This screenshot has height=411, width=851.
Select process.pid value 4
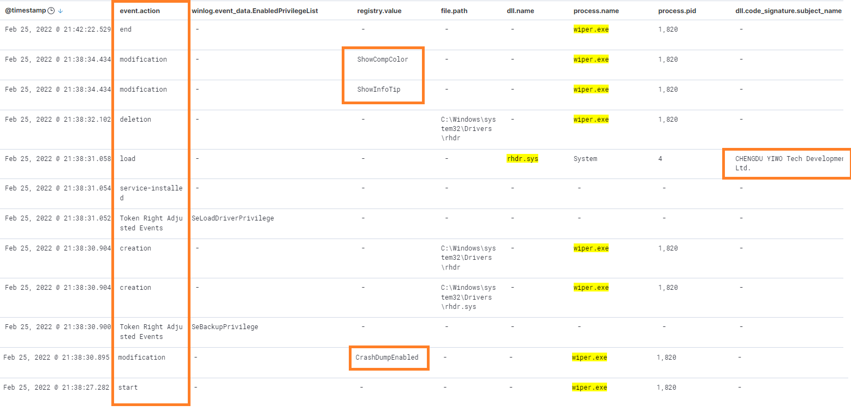(660, 159)
